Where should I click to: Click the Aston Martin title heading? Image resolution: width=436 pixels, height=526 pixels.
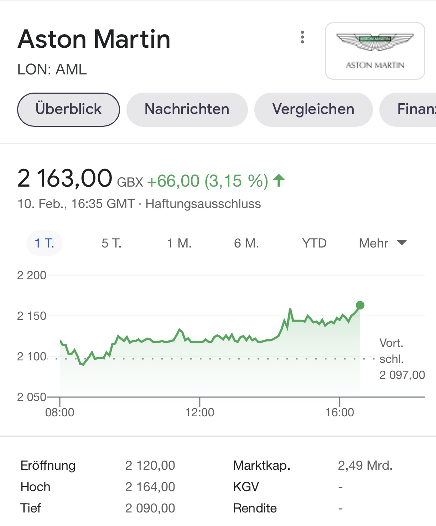[94, 39]
